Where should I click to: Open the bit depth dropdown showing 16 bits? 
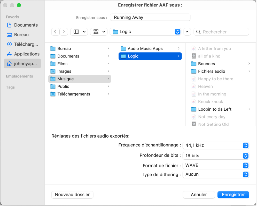pyautogui.click(x=216, y=155)
